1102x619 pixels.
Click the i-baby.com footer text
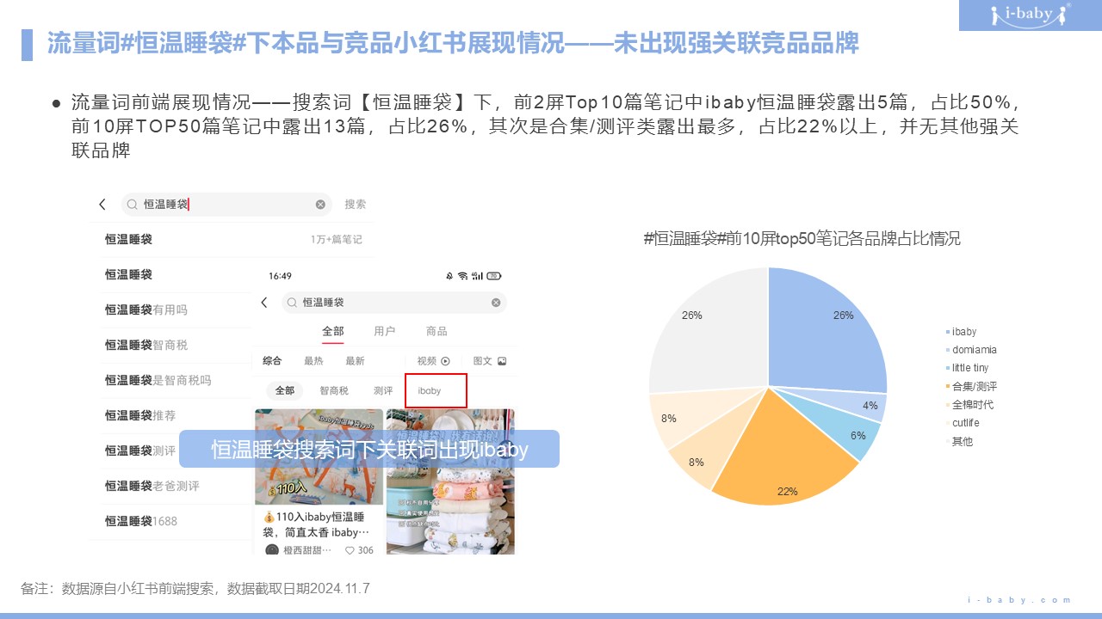1020,600
